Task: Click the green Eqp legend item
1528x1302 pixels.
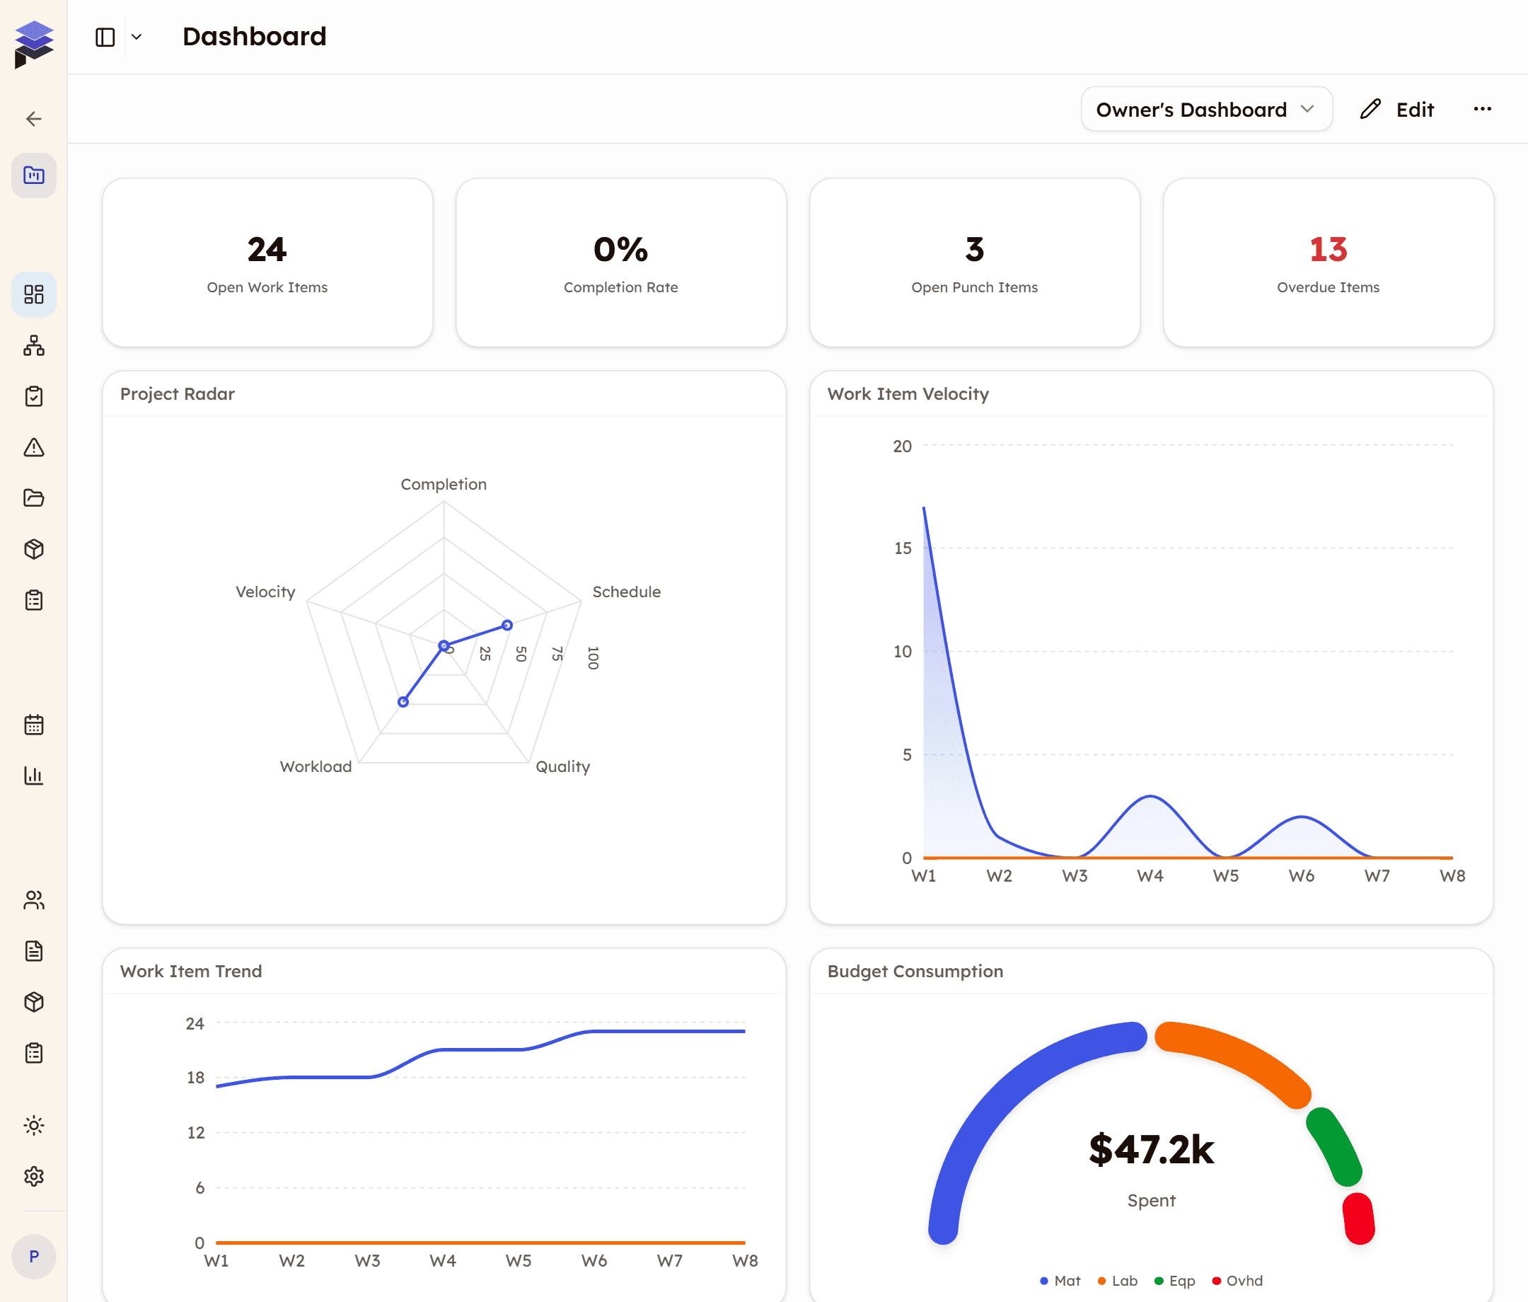Action: point(1175,1281)
